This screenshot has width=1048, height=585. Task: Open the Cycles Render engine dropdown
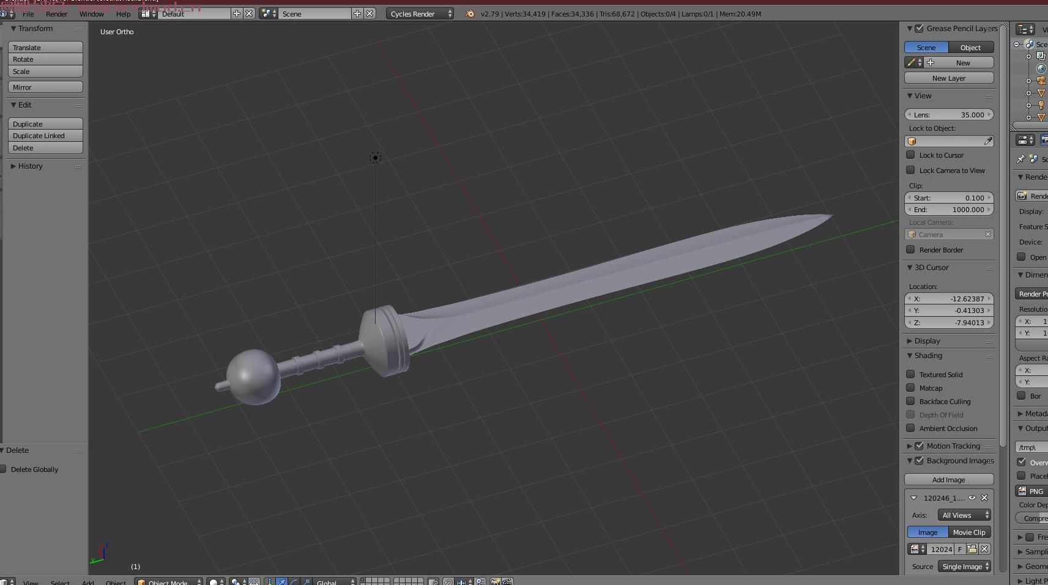click(x=420, y=13)
